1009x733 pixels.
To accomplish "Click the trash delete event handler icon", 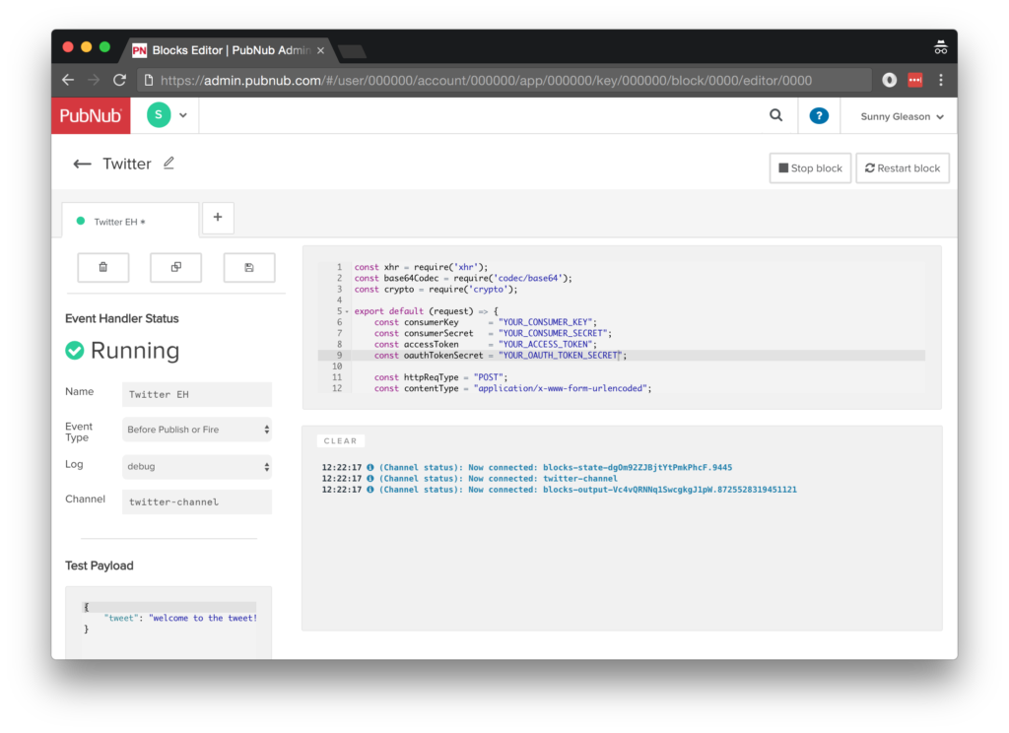I will 103,267.
